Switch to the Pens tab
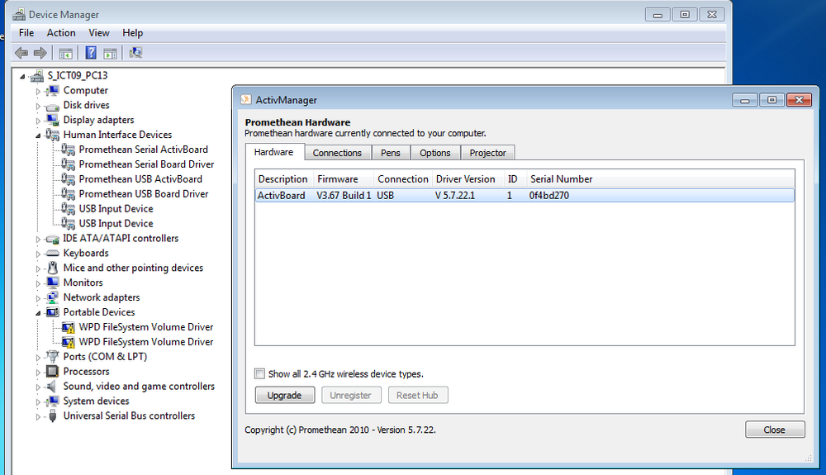 point(391,153)
